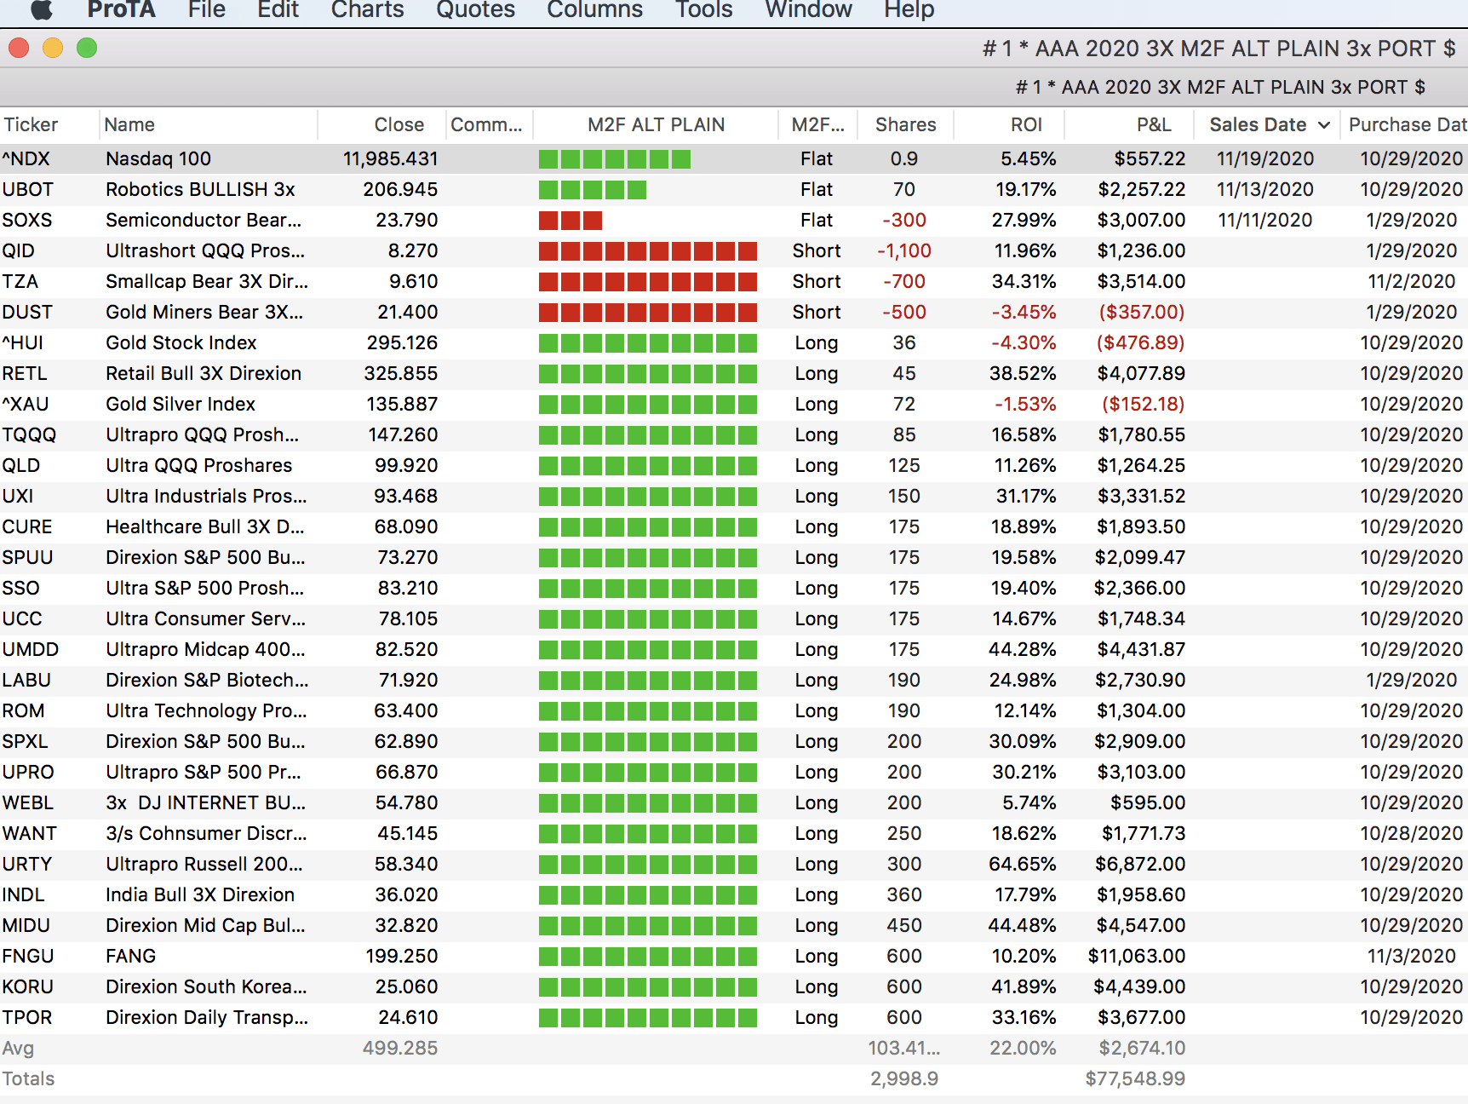Select the FNGU ticker cell
1468x1104 pixels.
(x=27, y=957)
